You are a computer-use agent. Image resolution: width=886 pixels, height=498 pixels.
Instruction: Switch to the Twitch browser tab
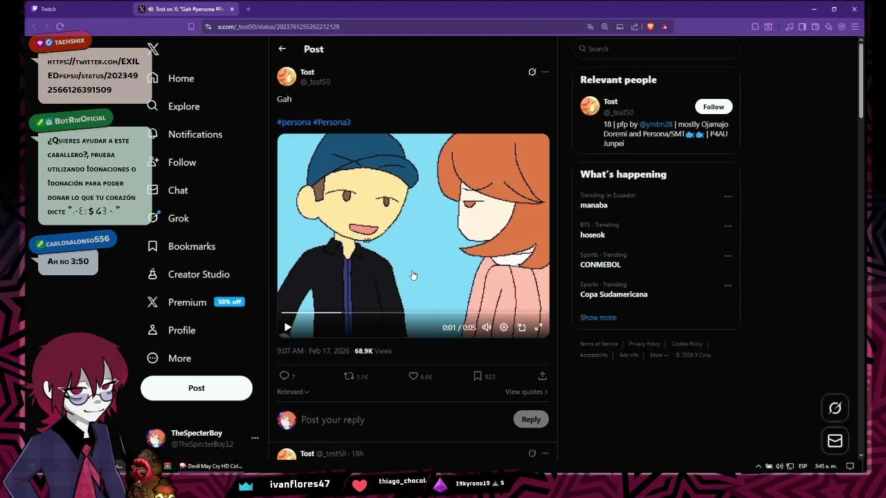click(80, 9)
